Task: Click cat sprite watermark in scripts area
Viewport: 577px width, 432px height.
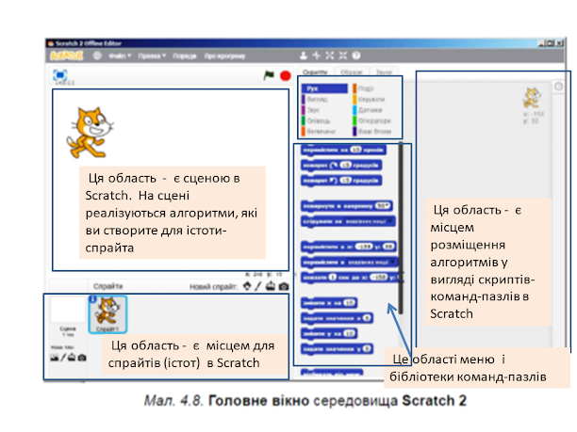Action: (x=532, y=98)
